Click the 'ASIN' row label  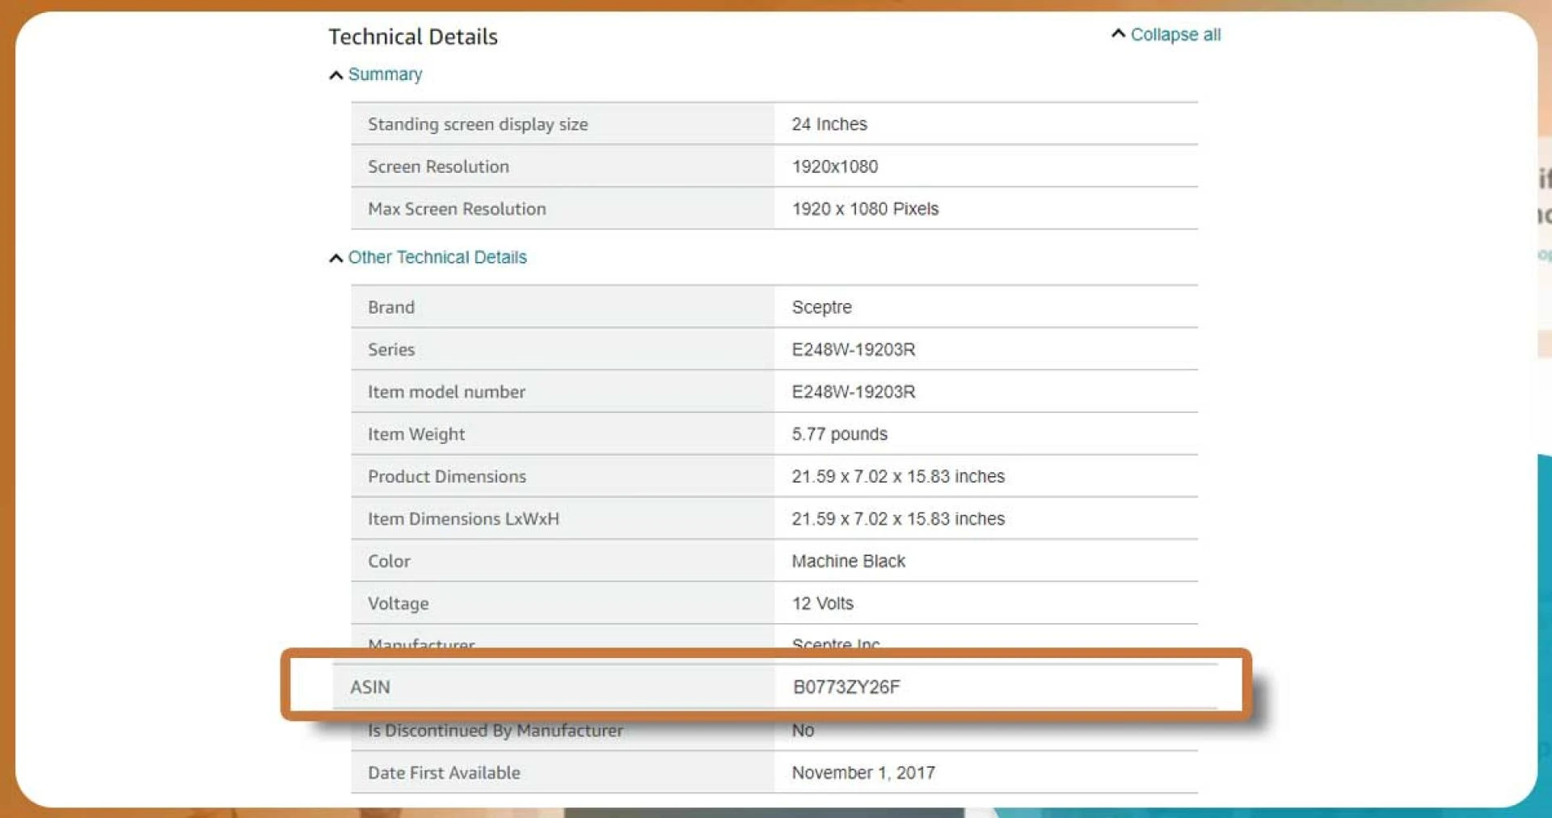pos(370,687)
